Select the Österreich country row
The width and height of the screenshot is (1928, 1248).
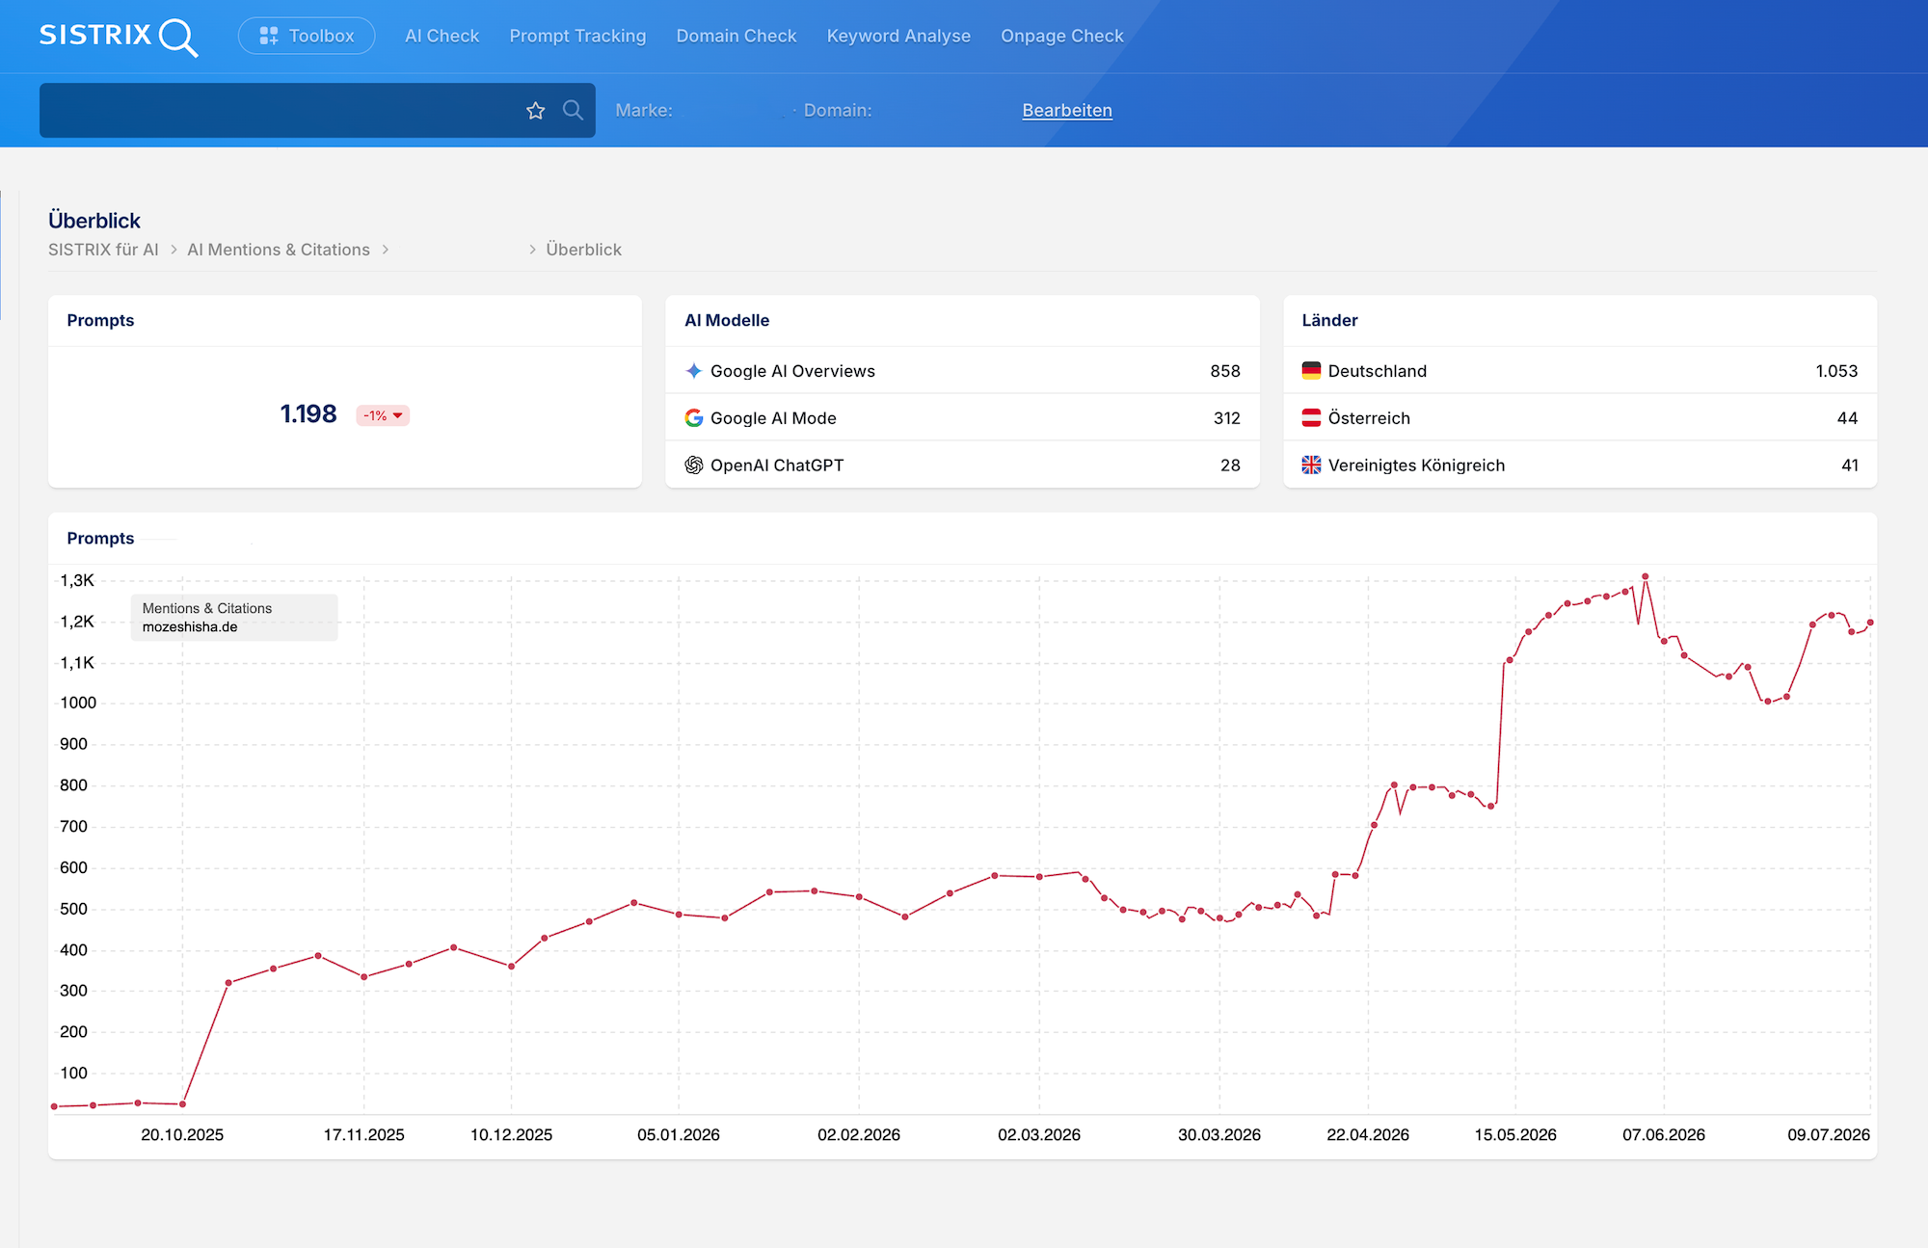coord(1580,418)
